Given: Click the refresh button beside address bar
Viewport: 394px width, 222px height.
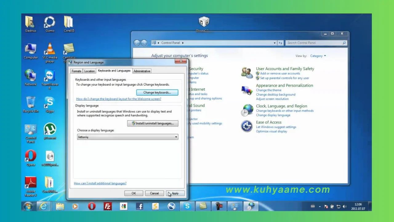Looking at the screenshot, I should coord(280,43).
